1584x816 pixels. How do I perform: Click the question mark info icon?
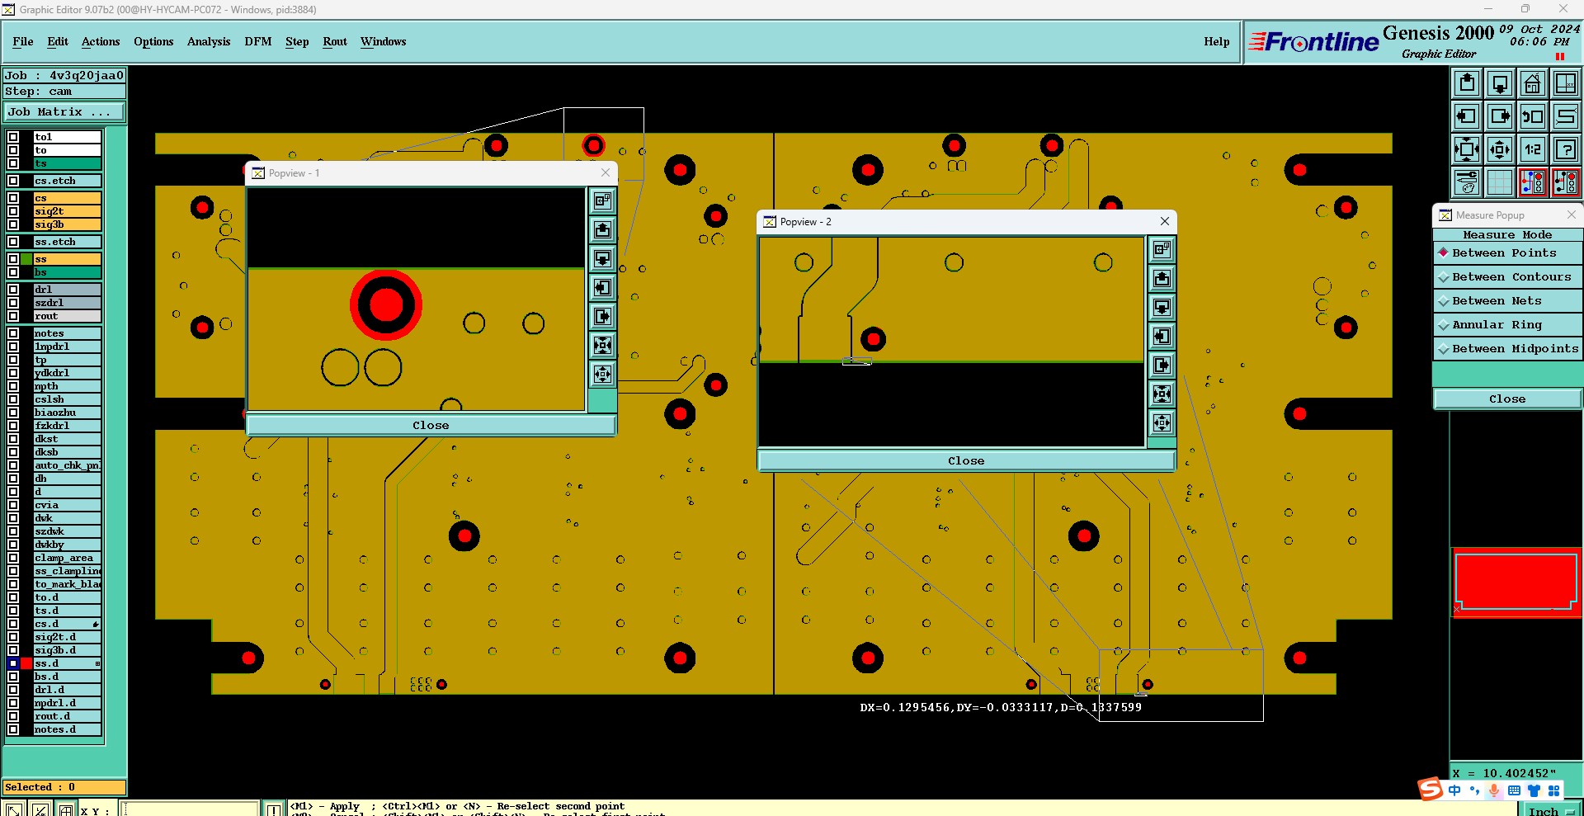point(1566,149)
